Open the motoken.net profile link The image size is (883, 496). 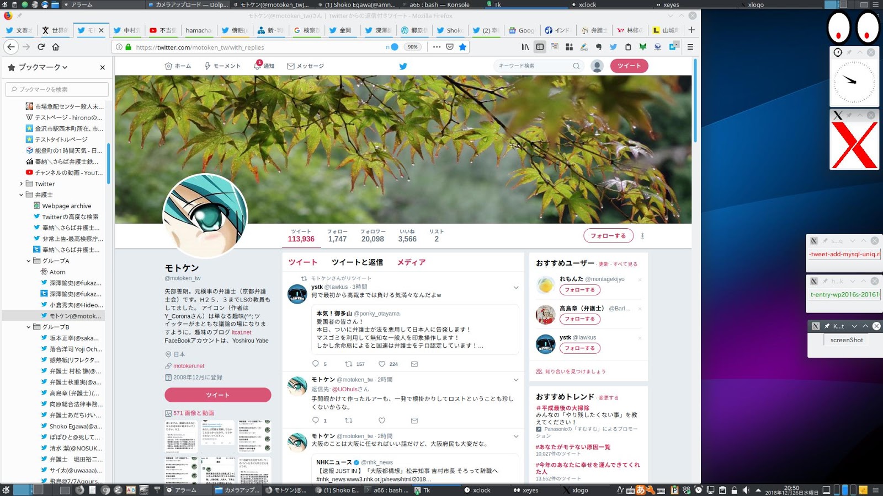[x=189, y=366]
